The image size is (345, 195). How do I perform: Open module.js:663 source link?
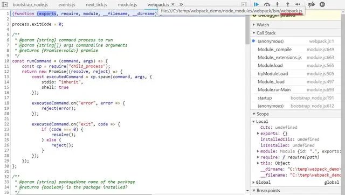point(320,58)
